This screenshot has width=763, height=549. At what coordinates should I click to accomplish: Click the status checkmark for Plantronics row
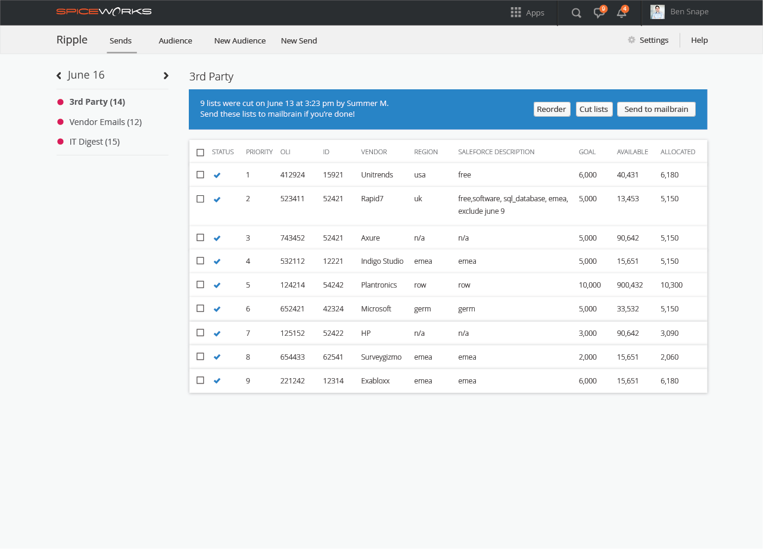(217, 285)
